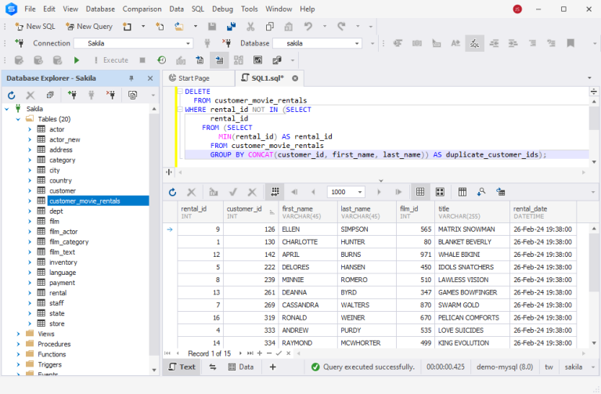This screenshot has width=601, height=394.
Task: Toggle grid view mode for results
Action: (419, 192)
